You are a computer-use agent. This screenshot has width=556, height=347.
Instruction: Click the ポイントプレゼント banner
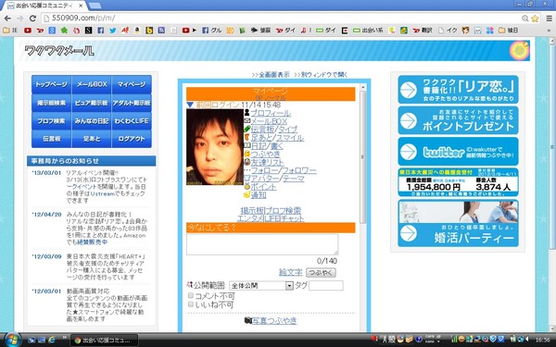458,120
